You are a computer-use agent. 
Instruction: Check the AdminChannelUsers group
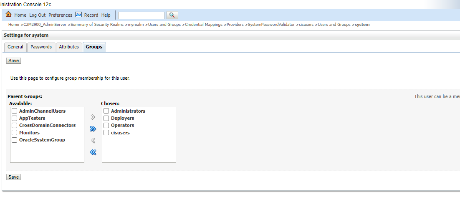coord(14,111)
